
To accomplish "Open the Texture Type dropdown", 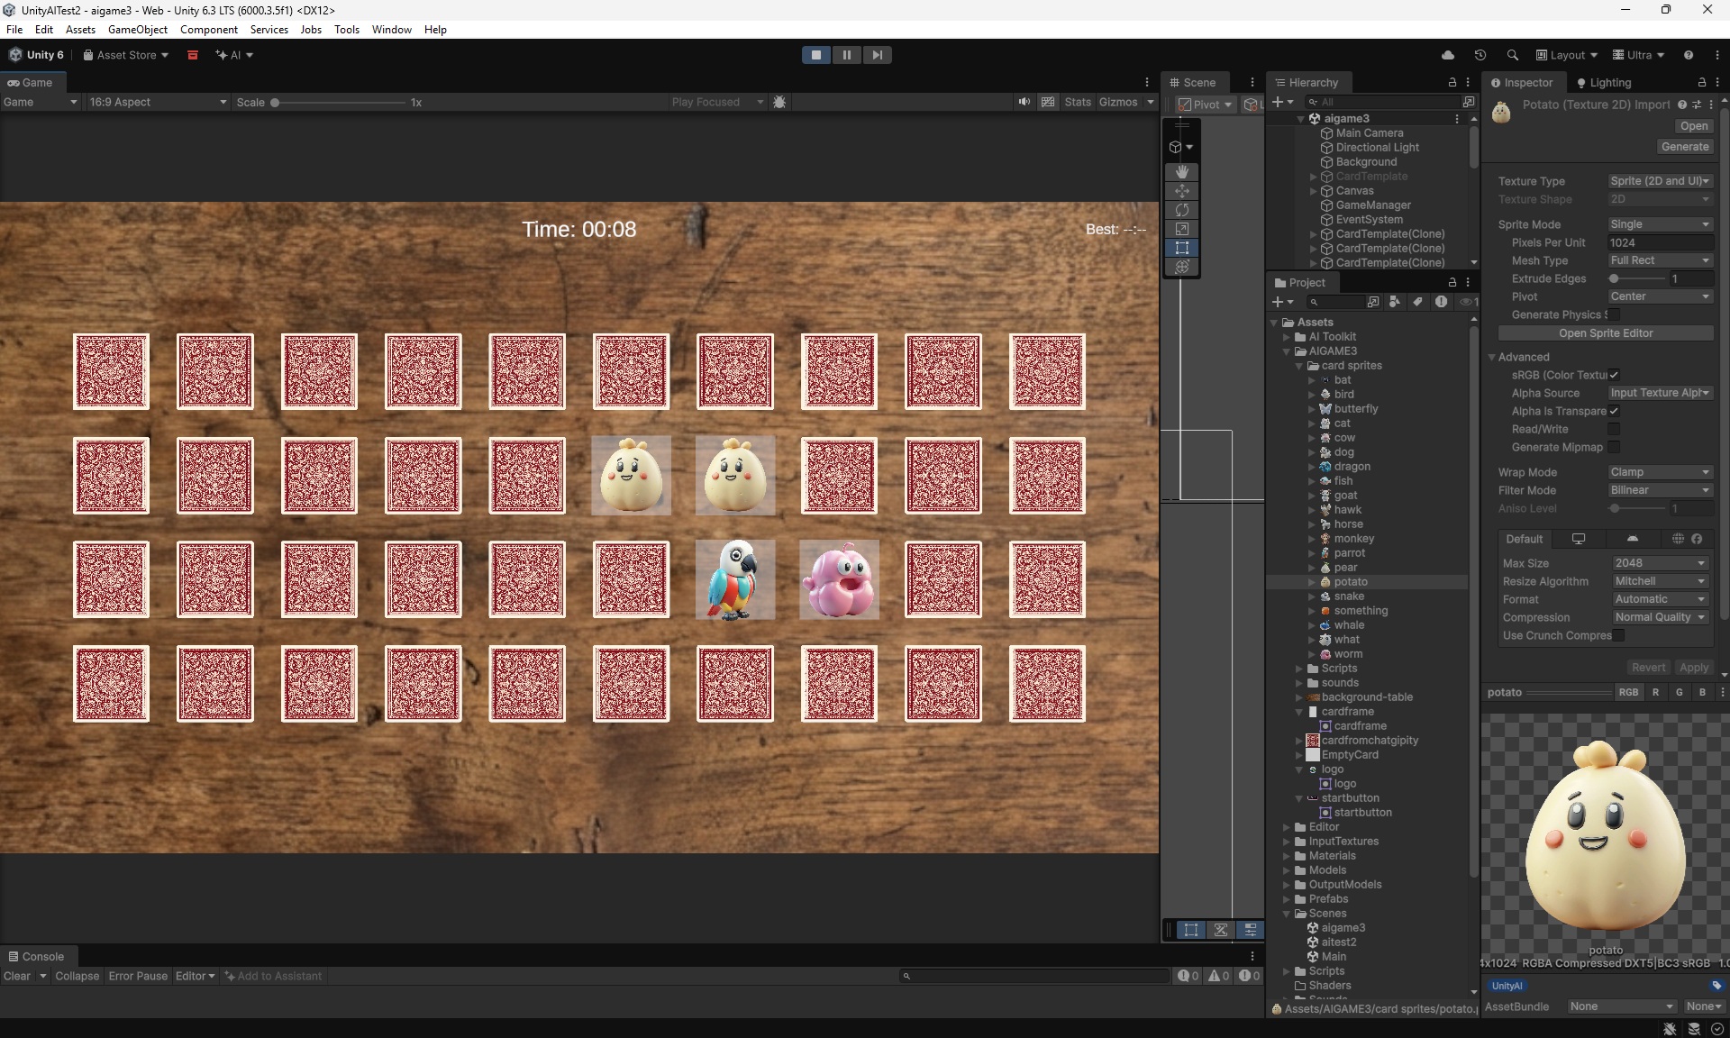I will [1660, 181].
